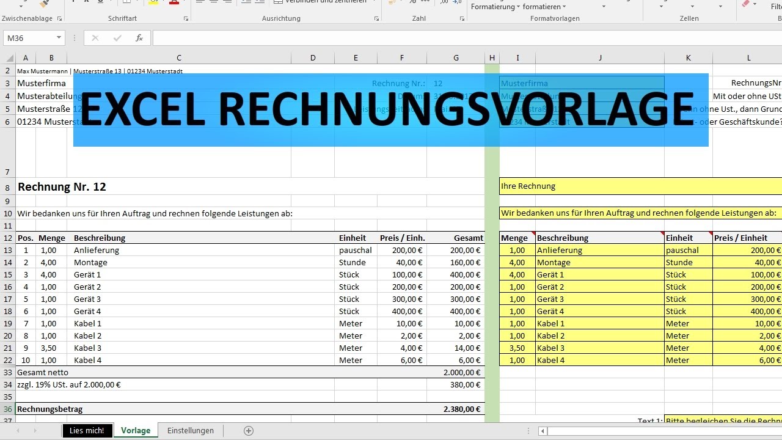
Task: Switch to the Lies mich! sheet tab
Action: [x=87, y=431]
